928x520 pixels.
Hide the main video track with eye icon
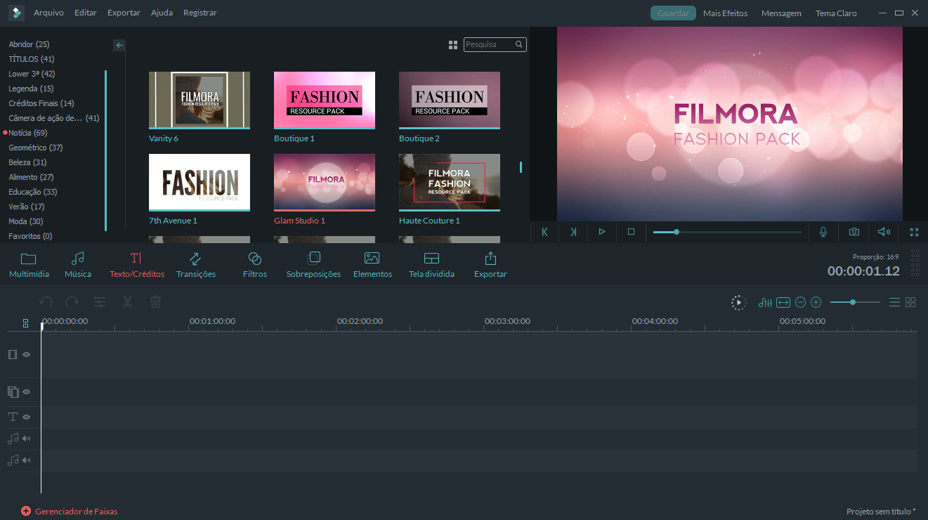click(x=27, y=355)
